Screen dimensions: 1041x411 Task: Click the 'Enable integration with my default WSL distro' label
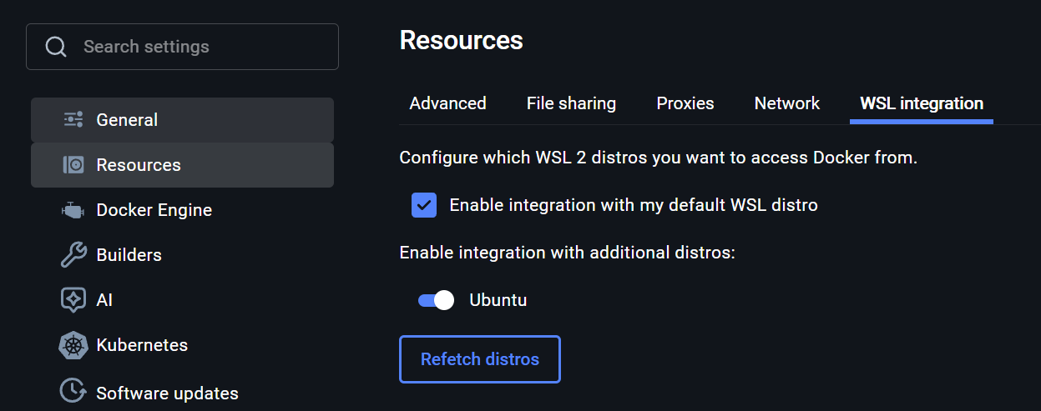[x=633, y=205]
